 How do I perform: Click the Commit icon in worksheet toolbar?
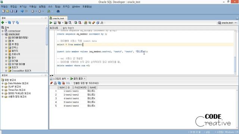pyautogui.click(x=75, y=23)
